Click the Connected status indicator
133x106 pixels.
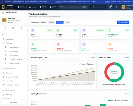point(98,7)
